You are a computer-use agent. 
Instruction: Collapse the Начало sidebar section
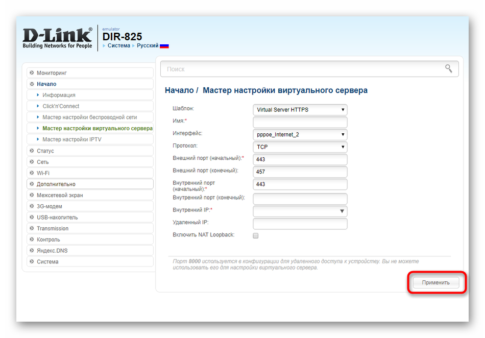click(x=46, y=84)
